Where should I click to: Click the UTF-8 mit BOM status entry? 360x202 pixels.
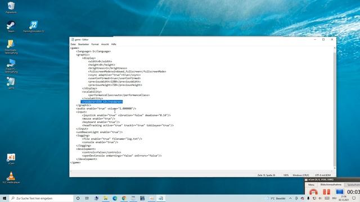(x=323, y=175)
